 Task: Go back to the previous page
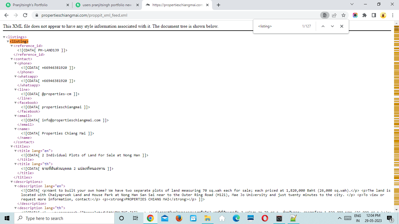coord(6,15)
